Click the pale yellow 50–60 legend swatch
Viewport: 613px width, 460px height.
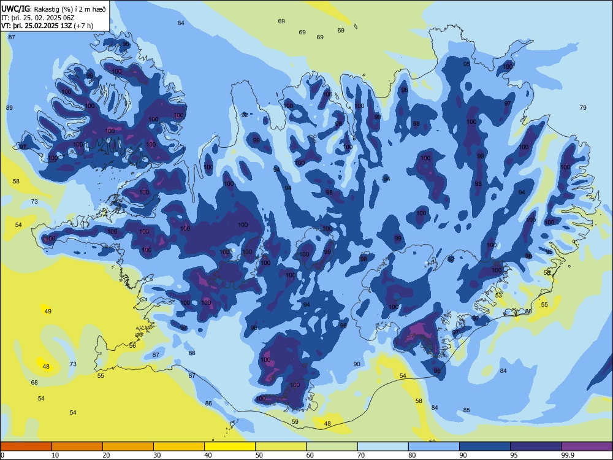click(281, 447)
